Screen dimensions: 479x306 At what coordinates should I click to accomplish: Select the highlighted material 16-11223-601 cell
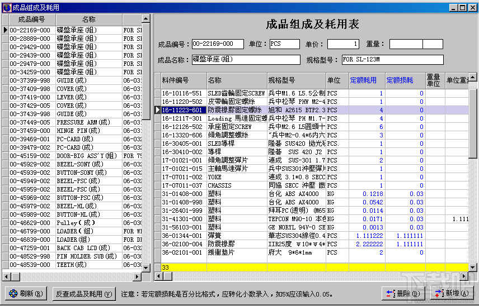click(184, 110)
